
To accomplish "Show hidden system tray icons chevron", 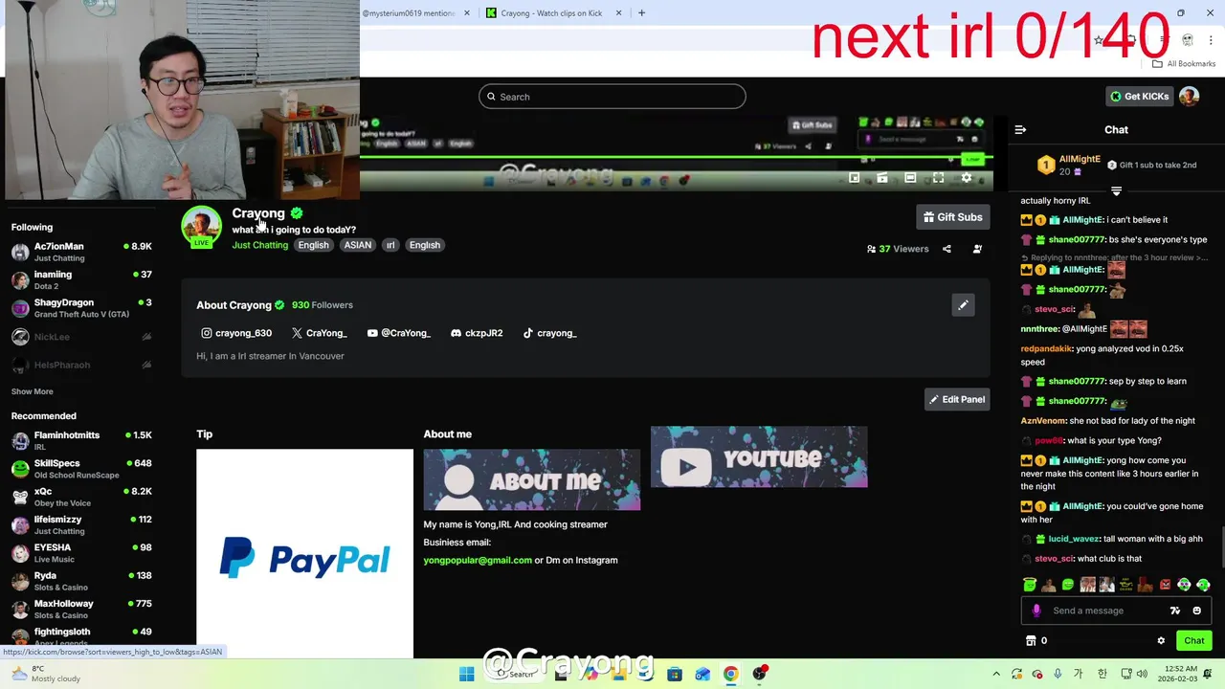I will (996, 674).
